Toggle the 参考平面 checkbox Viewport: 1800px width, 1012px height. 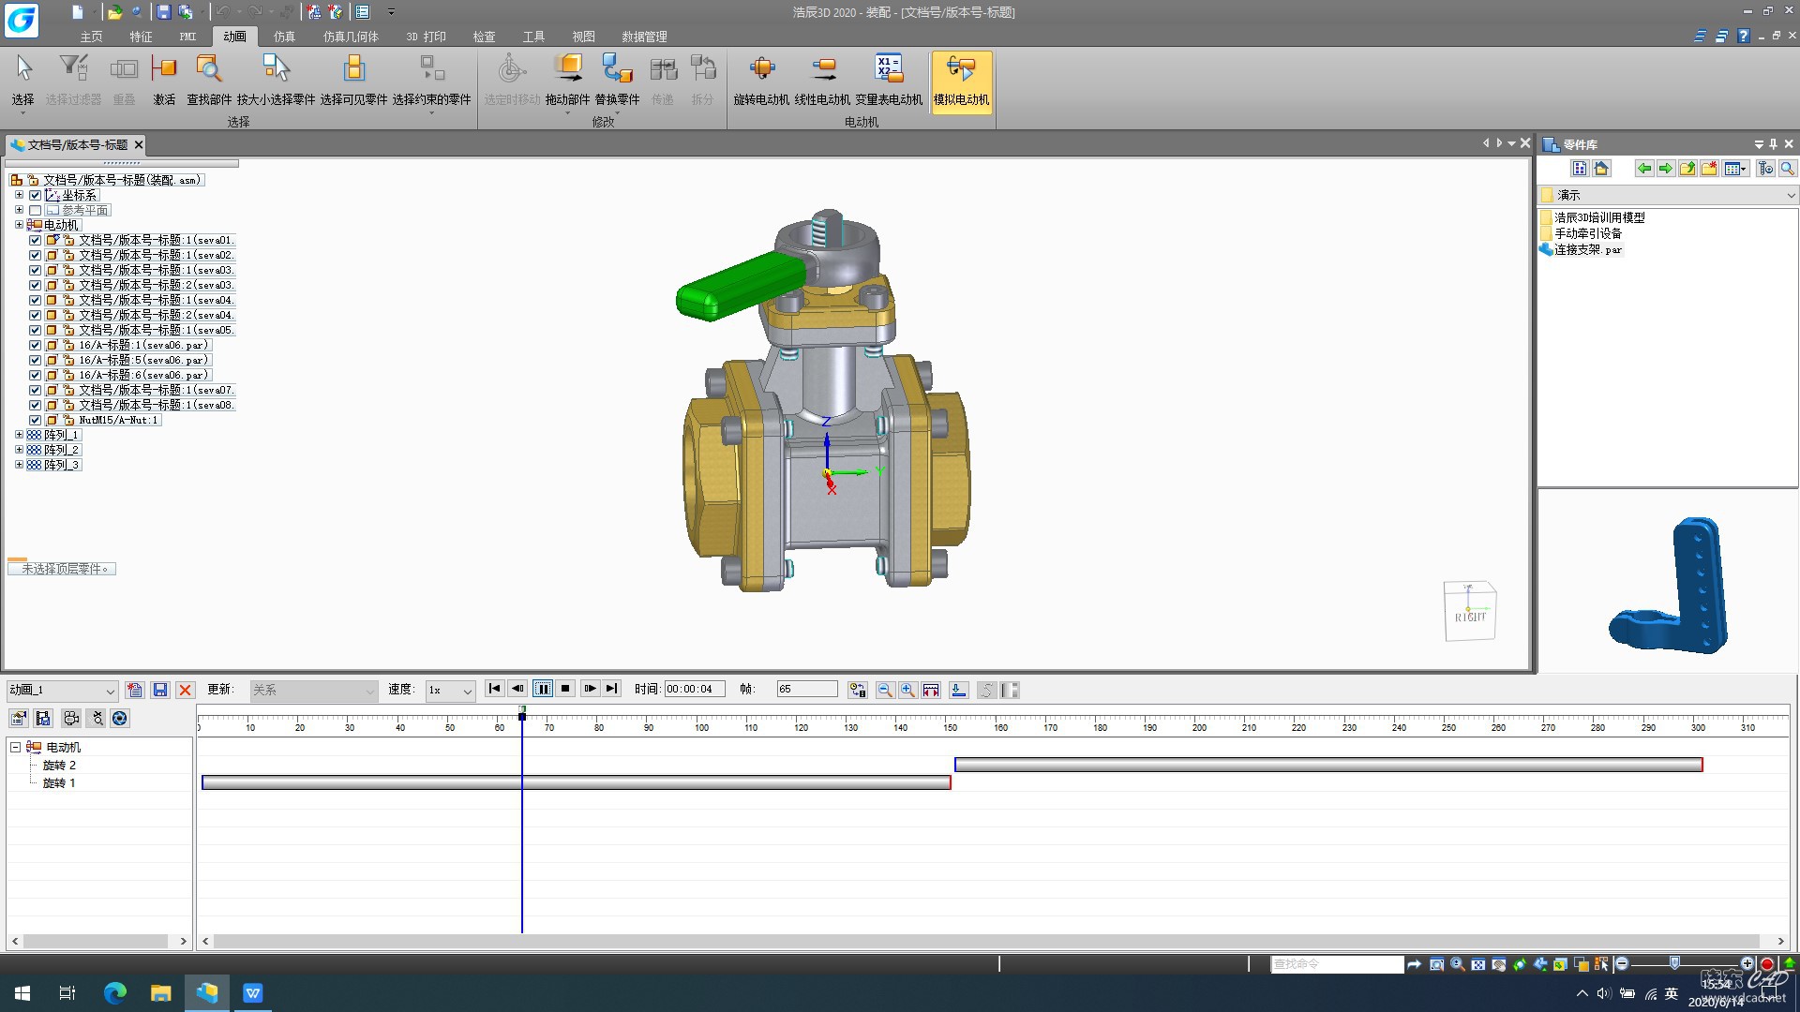tap(35, 210)
